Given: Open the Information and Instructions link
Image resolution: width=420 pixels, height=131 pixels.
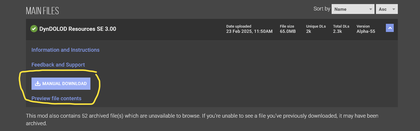Looking at the screenshot, I should tap(65, 50).
